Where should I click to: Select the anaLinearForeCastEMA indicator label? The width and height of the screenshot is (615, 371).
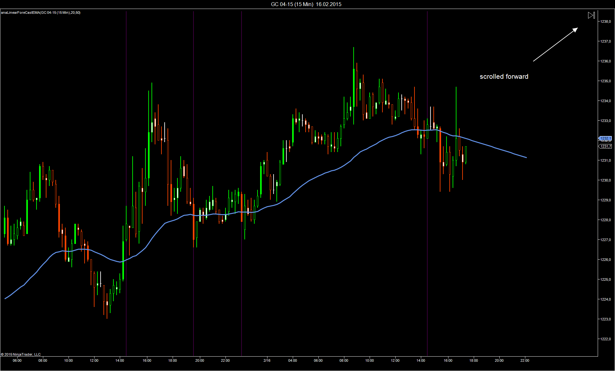tap(41, 12)
